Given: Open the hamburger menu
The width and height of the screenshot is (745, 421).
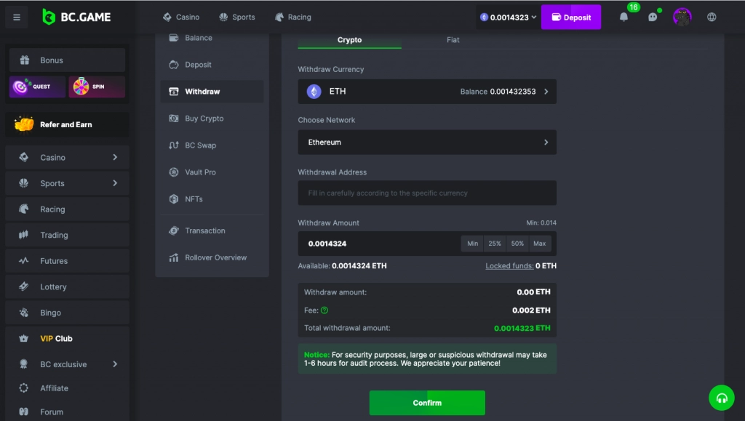Looking at the screenshot, I should pyautogui.click(x=17, y=17).
